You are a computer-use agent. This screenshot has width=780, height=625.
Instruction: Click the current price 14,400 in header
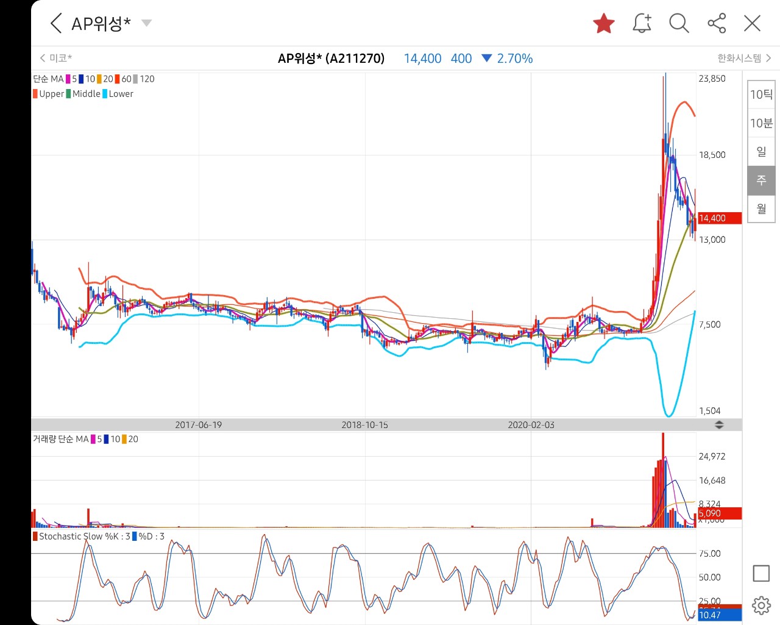[x=422, y=59]
